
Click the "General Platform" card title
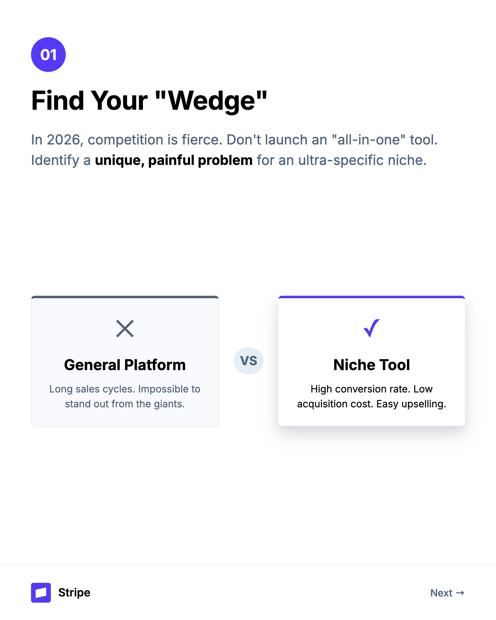(125, 365)
